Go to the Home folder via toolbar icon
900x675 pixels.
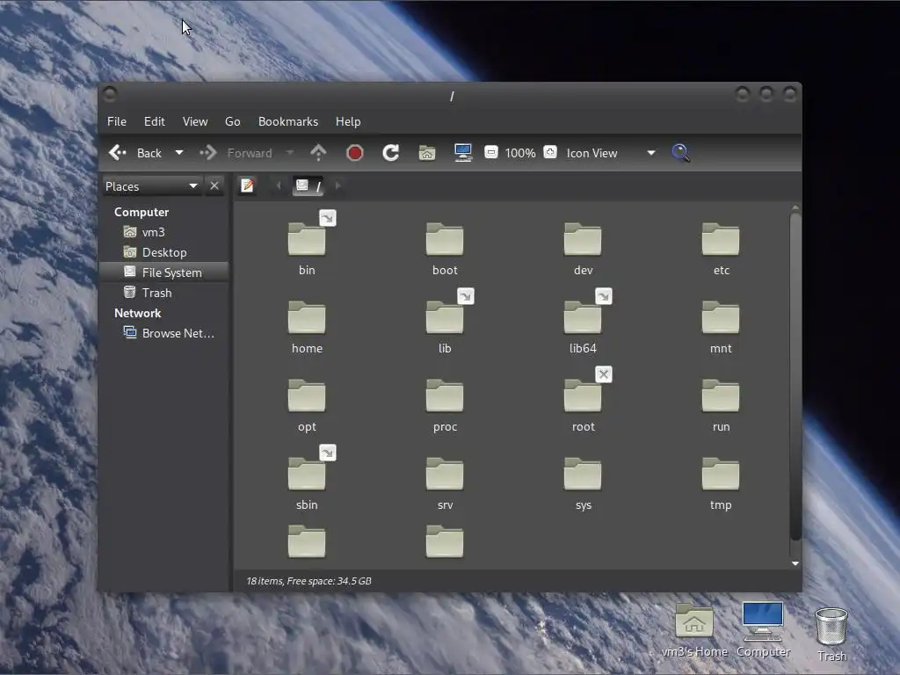click(427, 153)
